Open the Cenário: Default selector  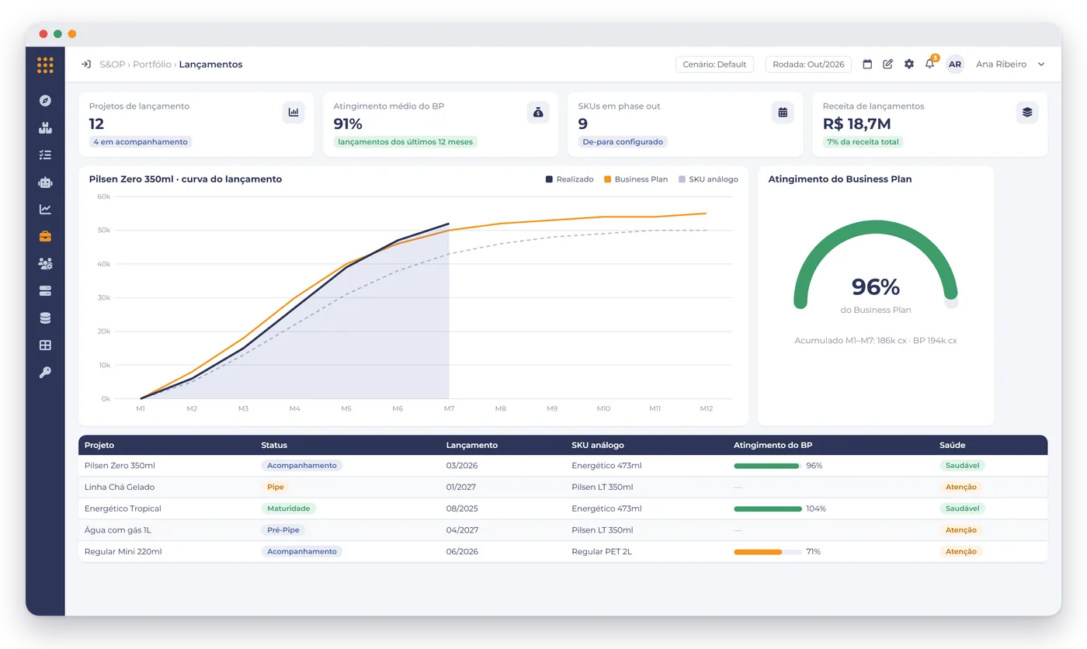coord(714,64)
